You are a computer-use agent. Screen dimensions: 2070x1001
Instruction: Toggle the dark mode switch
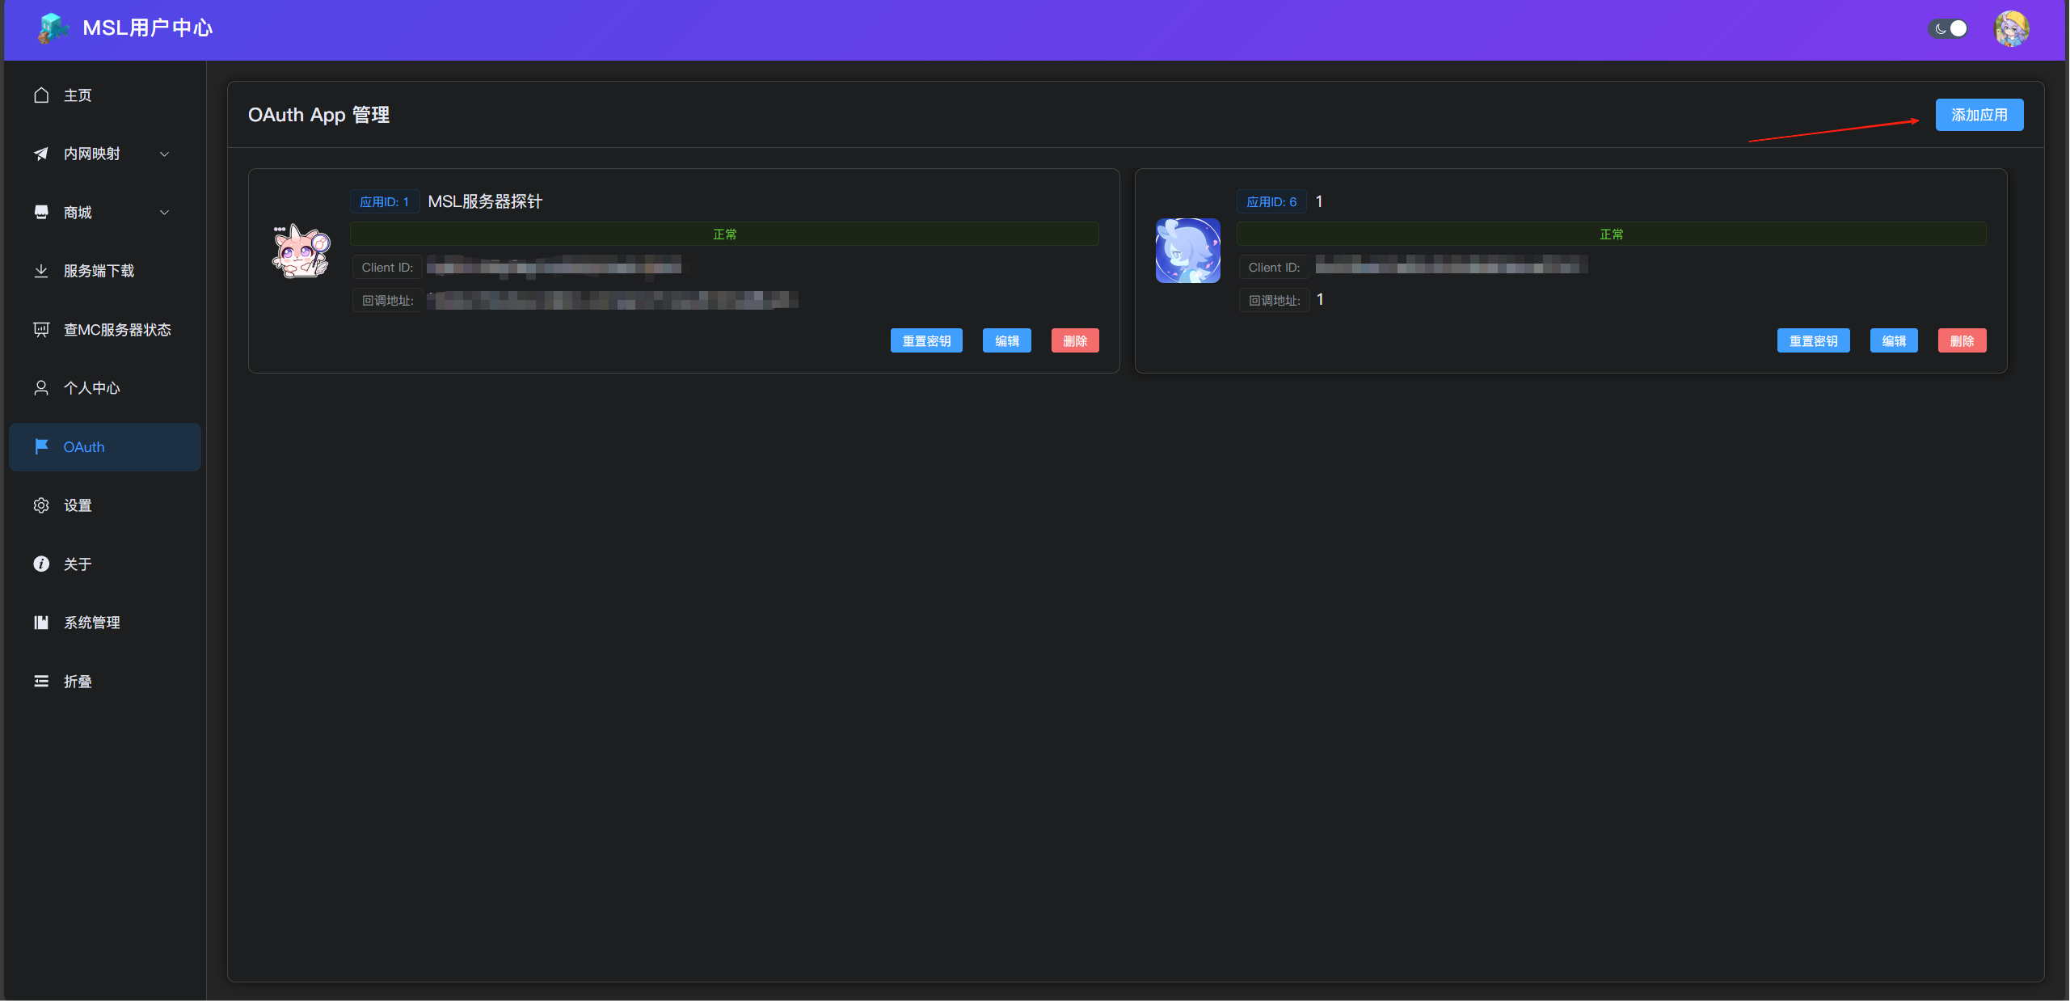(x=1949, y=29)
